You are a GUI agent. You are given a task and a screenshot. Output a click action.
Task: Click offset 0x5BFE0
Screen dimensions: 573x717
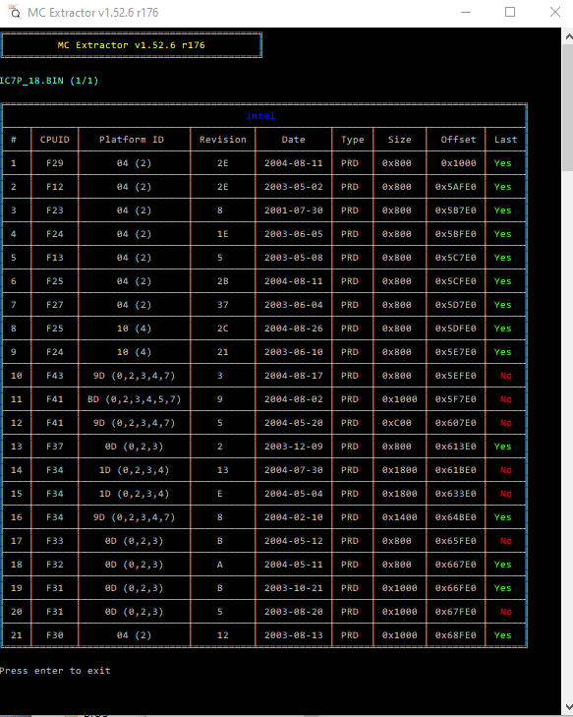click(x=456, y=234)
